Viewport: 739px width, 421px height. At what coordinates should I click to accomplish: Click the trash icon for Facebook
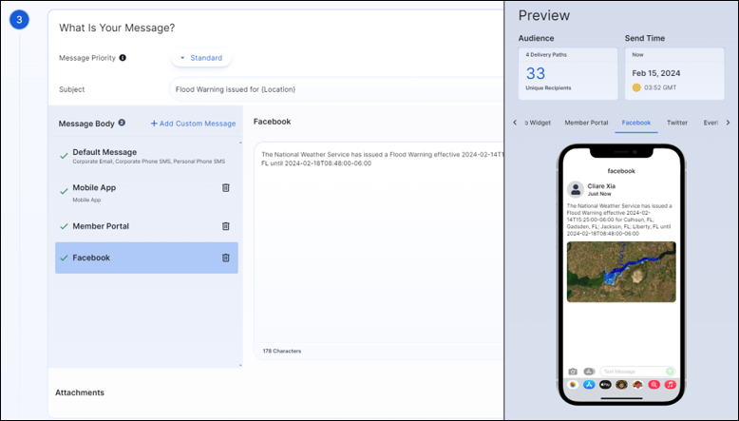tap(225, 258)
